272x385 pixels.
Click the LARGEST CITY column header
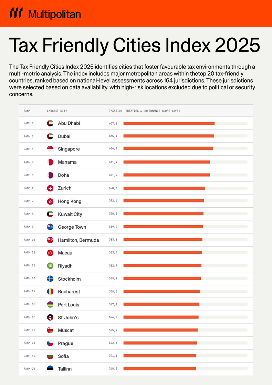pyautogui.click(x=57, y=111)
